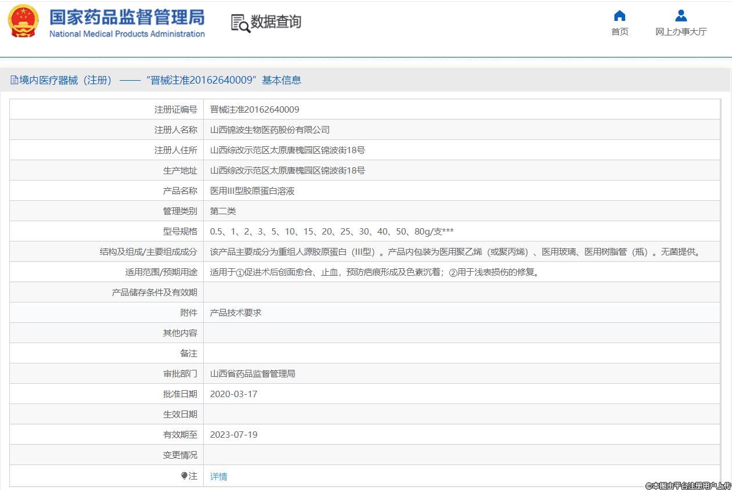Click the National Medical Products Administration English text
Screen dimensions: 732x490
[x=127, y=34]
